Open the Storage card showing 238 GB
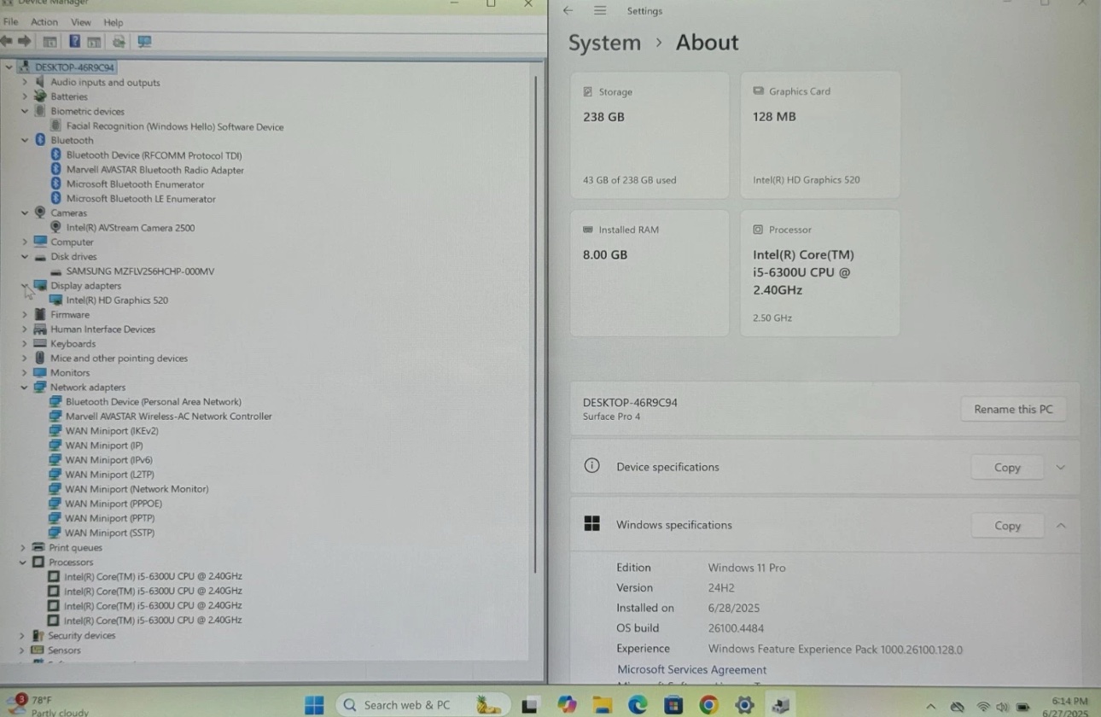The width and height of the screenshot is (1101, 717). pos(650,135)
